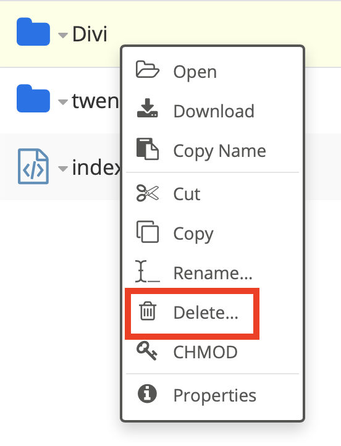Click the scissors icon for Cut
This screenshot has height=446, width=341.
(147, 193)
